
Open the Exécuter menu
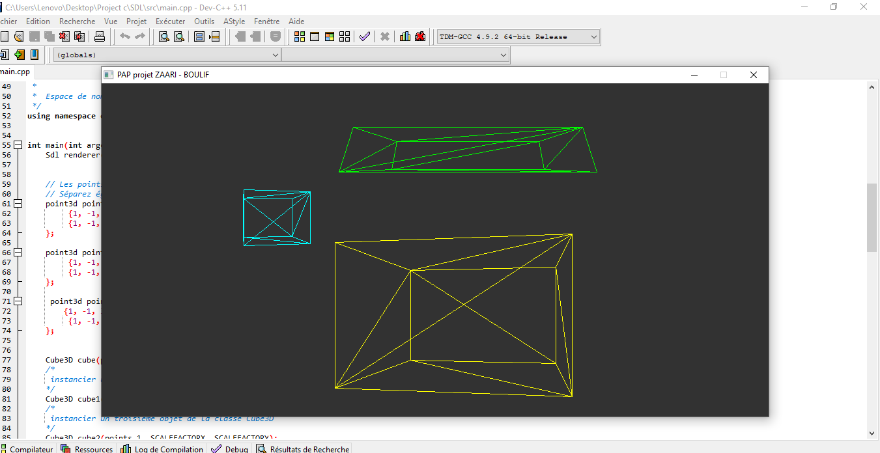[171, 21]
